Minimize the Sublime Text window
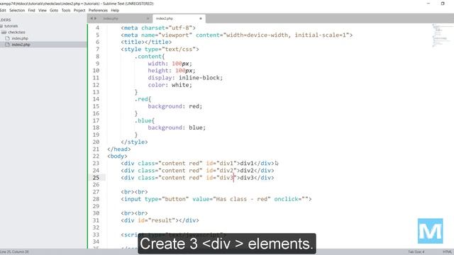This screenshot has width=454, height=255. click(x=428, y=4)
